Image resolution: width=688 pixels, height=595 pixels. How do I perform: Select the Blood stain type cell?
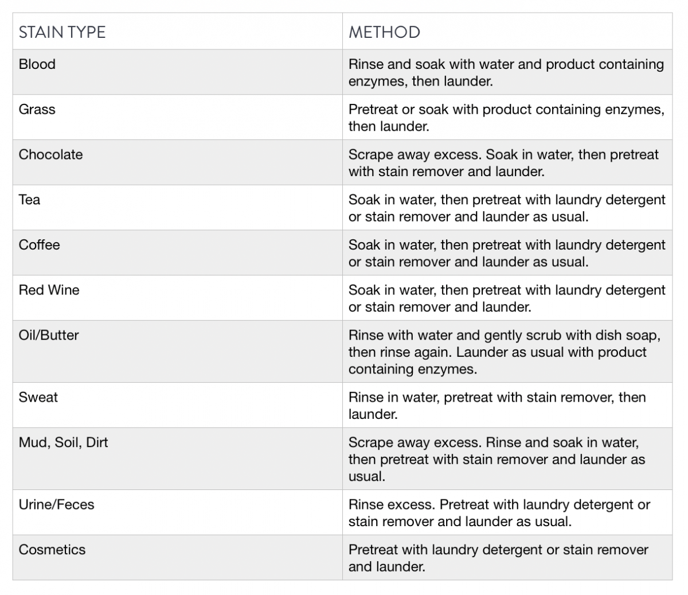tap(37, 64)
